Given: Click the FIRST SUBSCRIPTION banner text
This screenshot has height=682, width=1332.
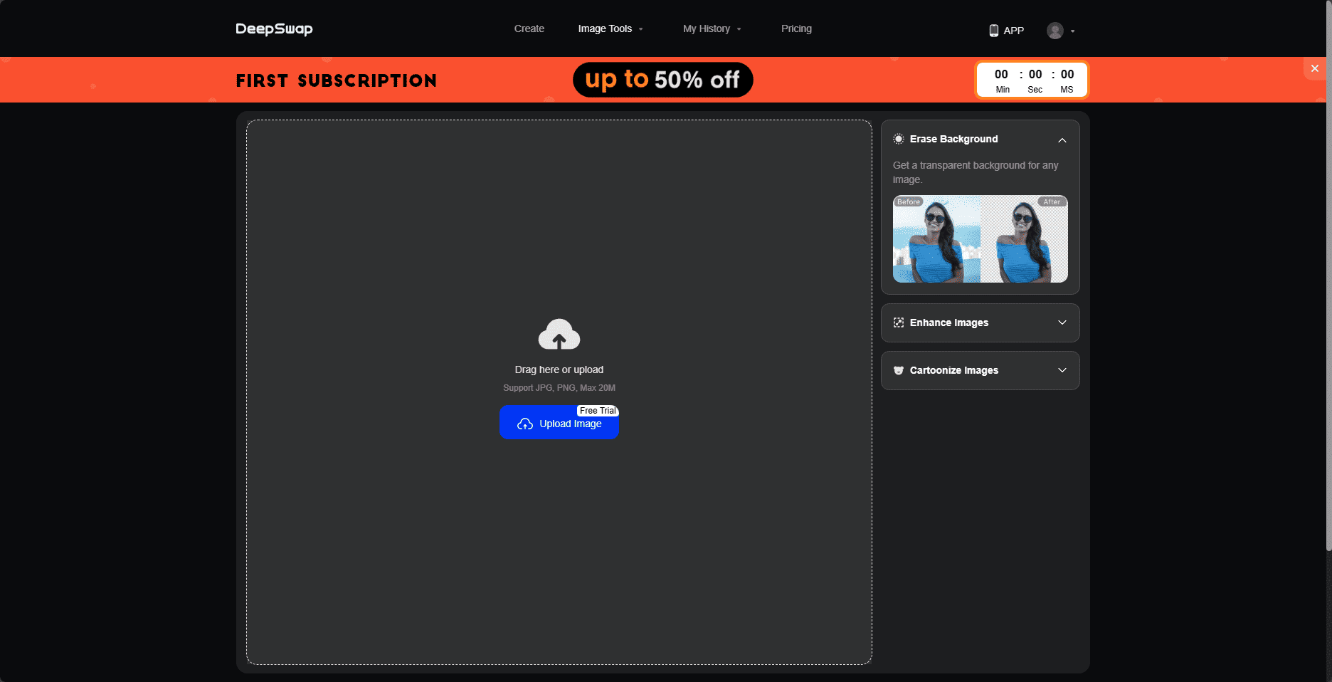Looking at the screenshot, I should click(x=337, y=80).
